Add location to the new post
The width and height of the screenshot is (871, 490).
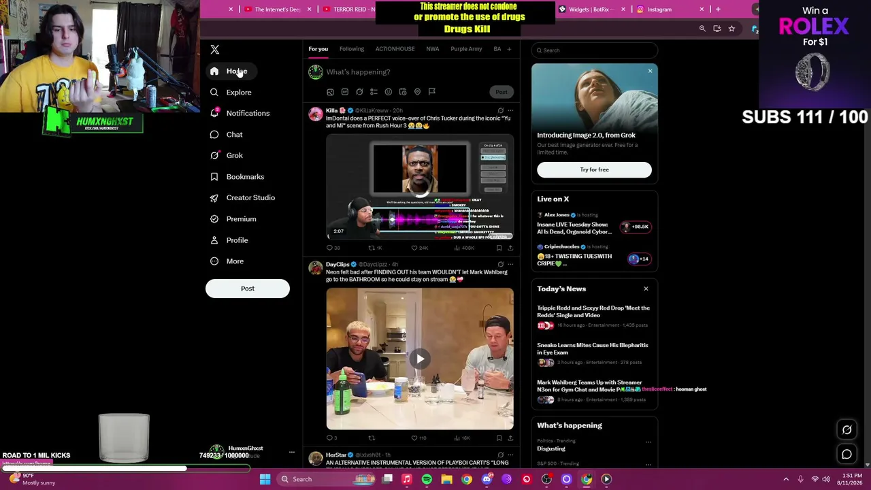pyautogui.click(x=417, y=92)
